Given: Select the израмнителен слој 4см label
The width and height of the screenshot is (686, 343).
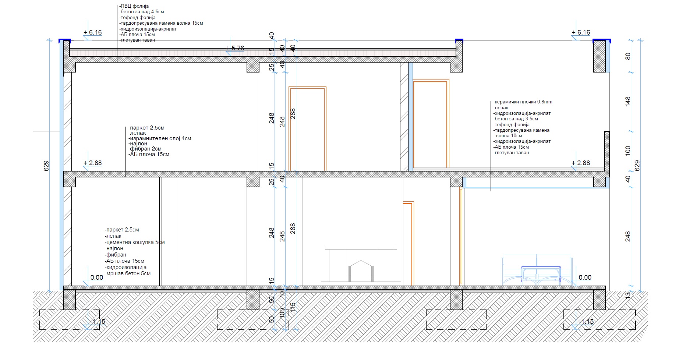Looking at the screenshot, I should [x=160, y=138].
